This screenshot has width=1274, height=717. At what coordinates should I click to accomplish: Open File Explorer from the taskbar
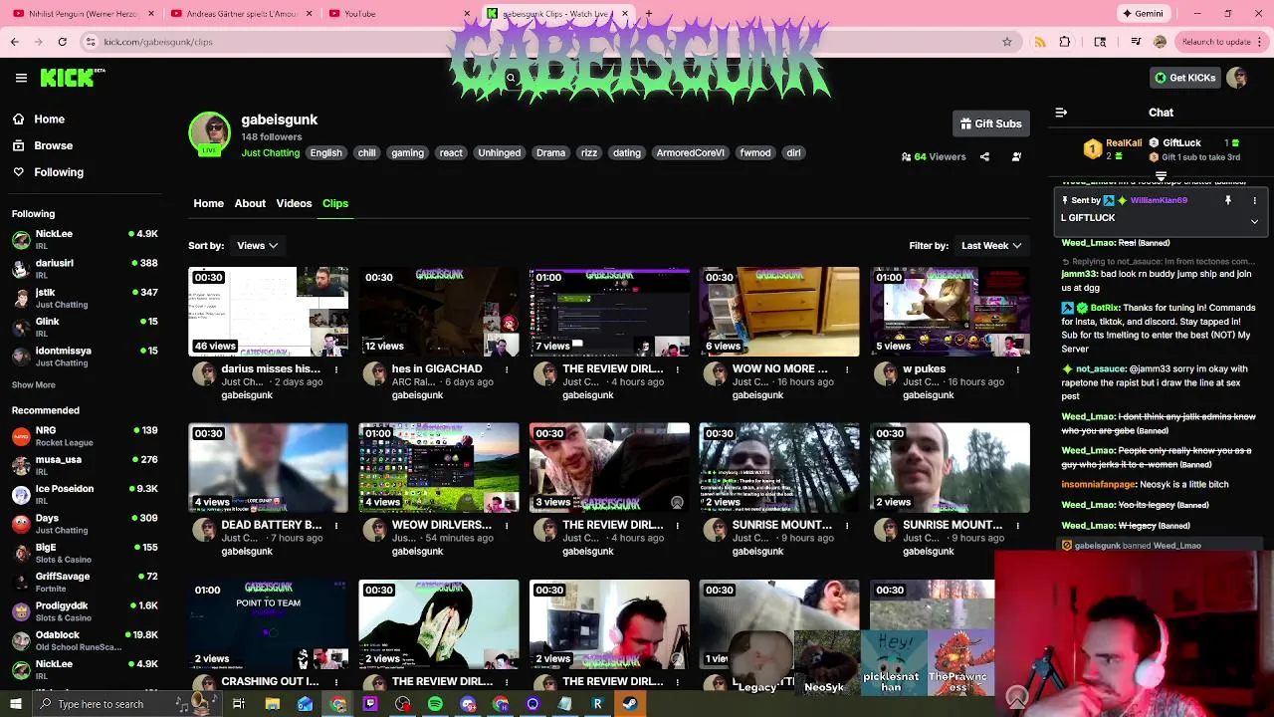[272, 704]
